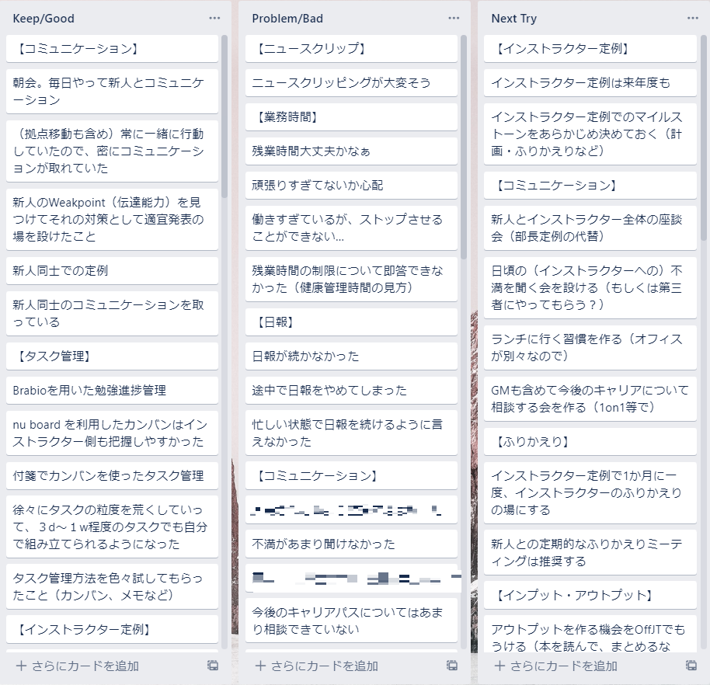
Task: Open the card starting with GMも含めて今後のキャリア
Action: (x=590, y=398)
